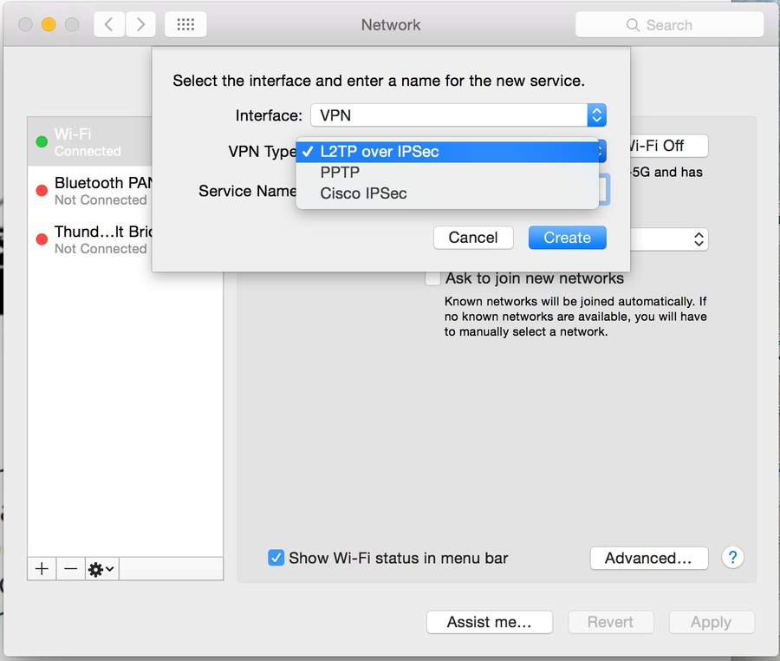Open the gear action menu
780x661 pixels.
101,569
